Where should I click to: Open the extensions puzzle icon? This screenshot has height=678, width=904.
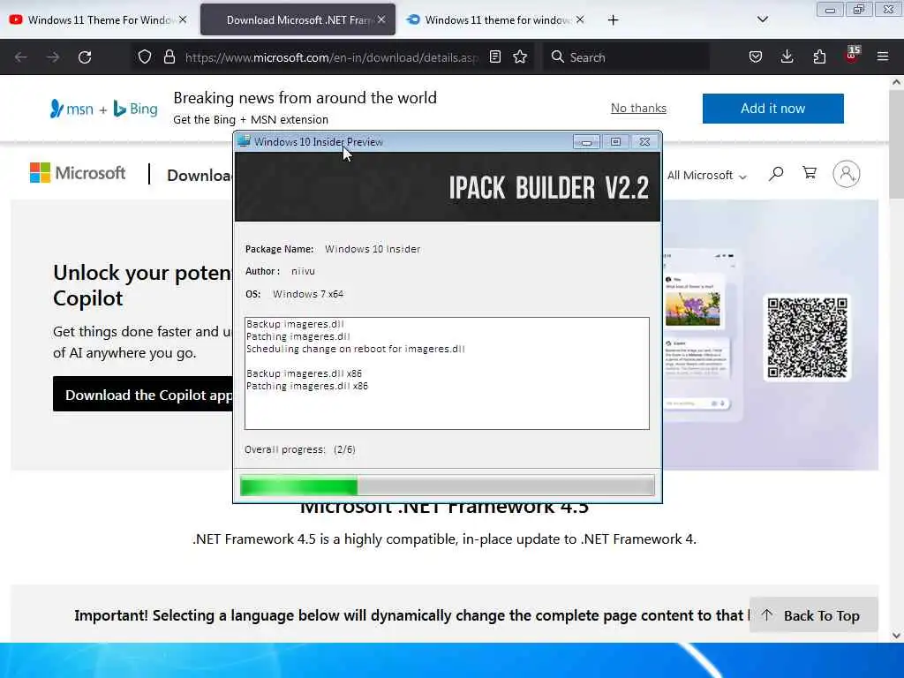[819, 56]
